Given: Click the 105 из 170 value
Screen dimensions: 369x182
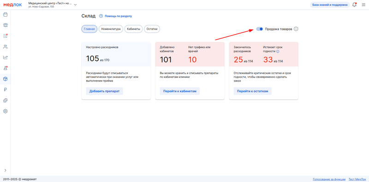Looking at the screenshot, I should point(98,59).
